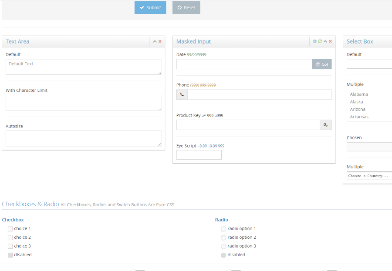Screen dimensions: 392x271
Task: Focus the Eye Script input
Action: [199, 155]
